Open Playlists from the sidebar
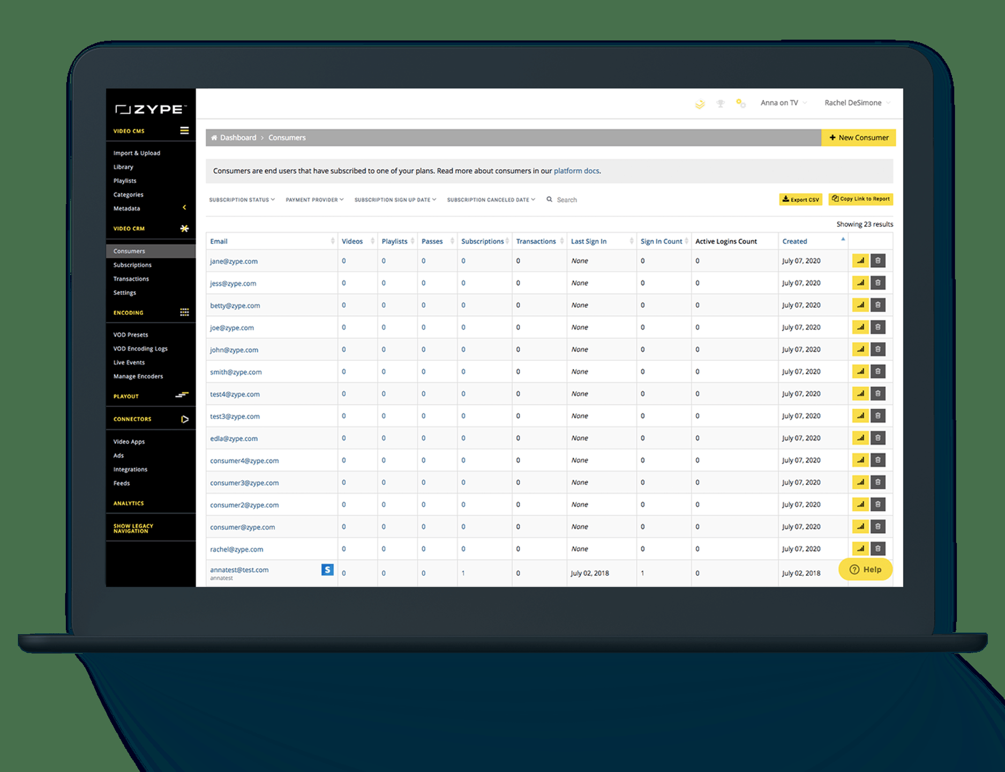Viewport: 1005px width, 772px height. [x=125, y=181]
